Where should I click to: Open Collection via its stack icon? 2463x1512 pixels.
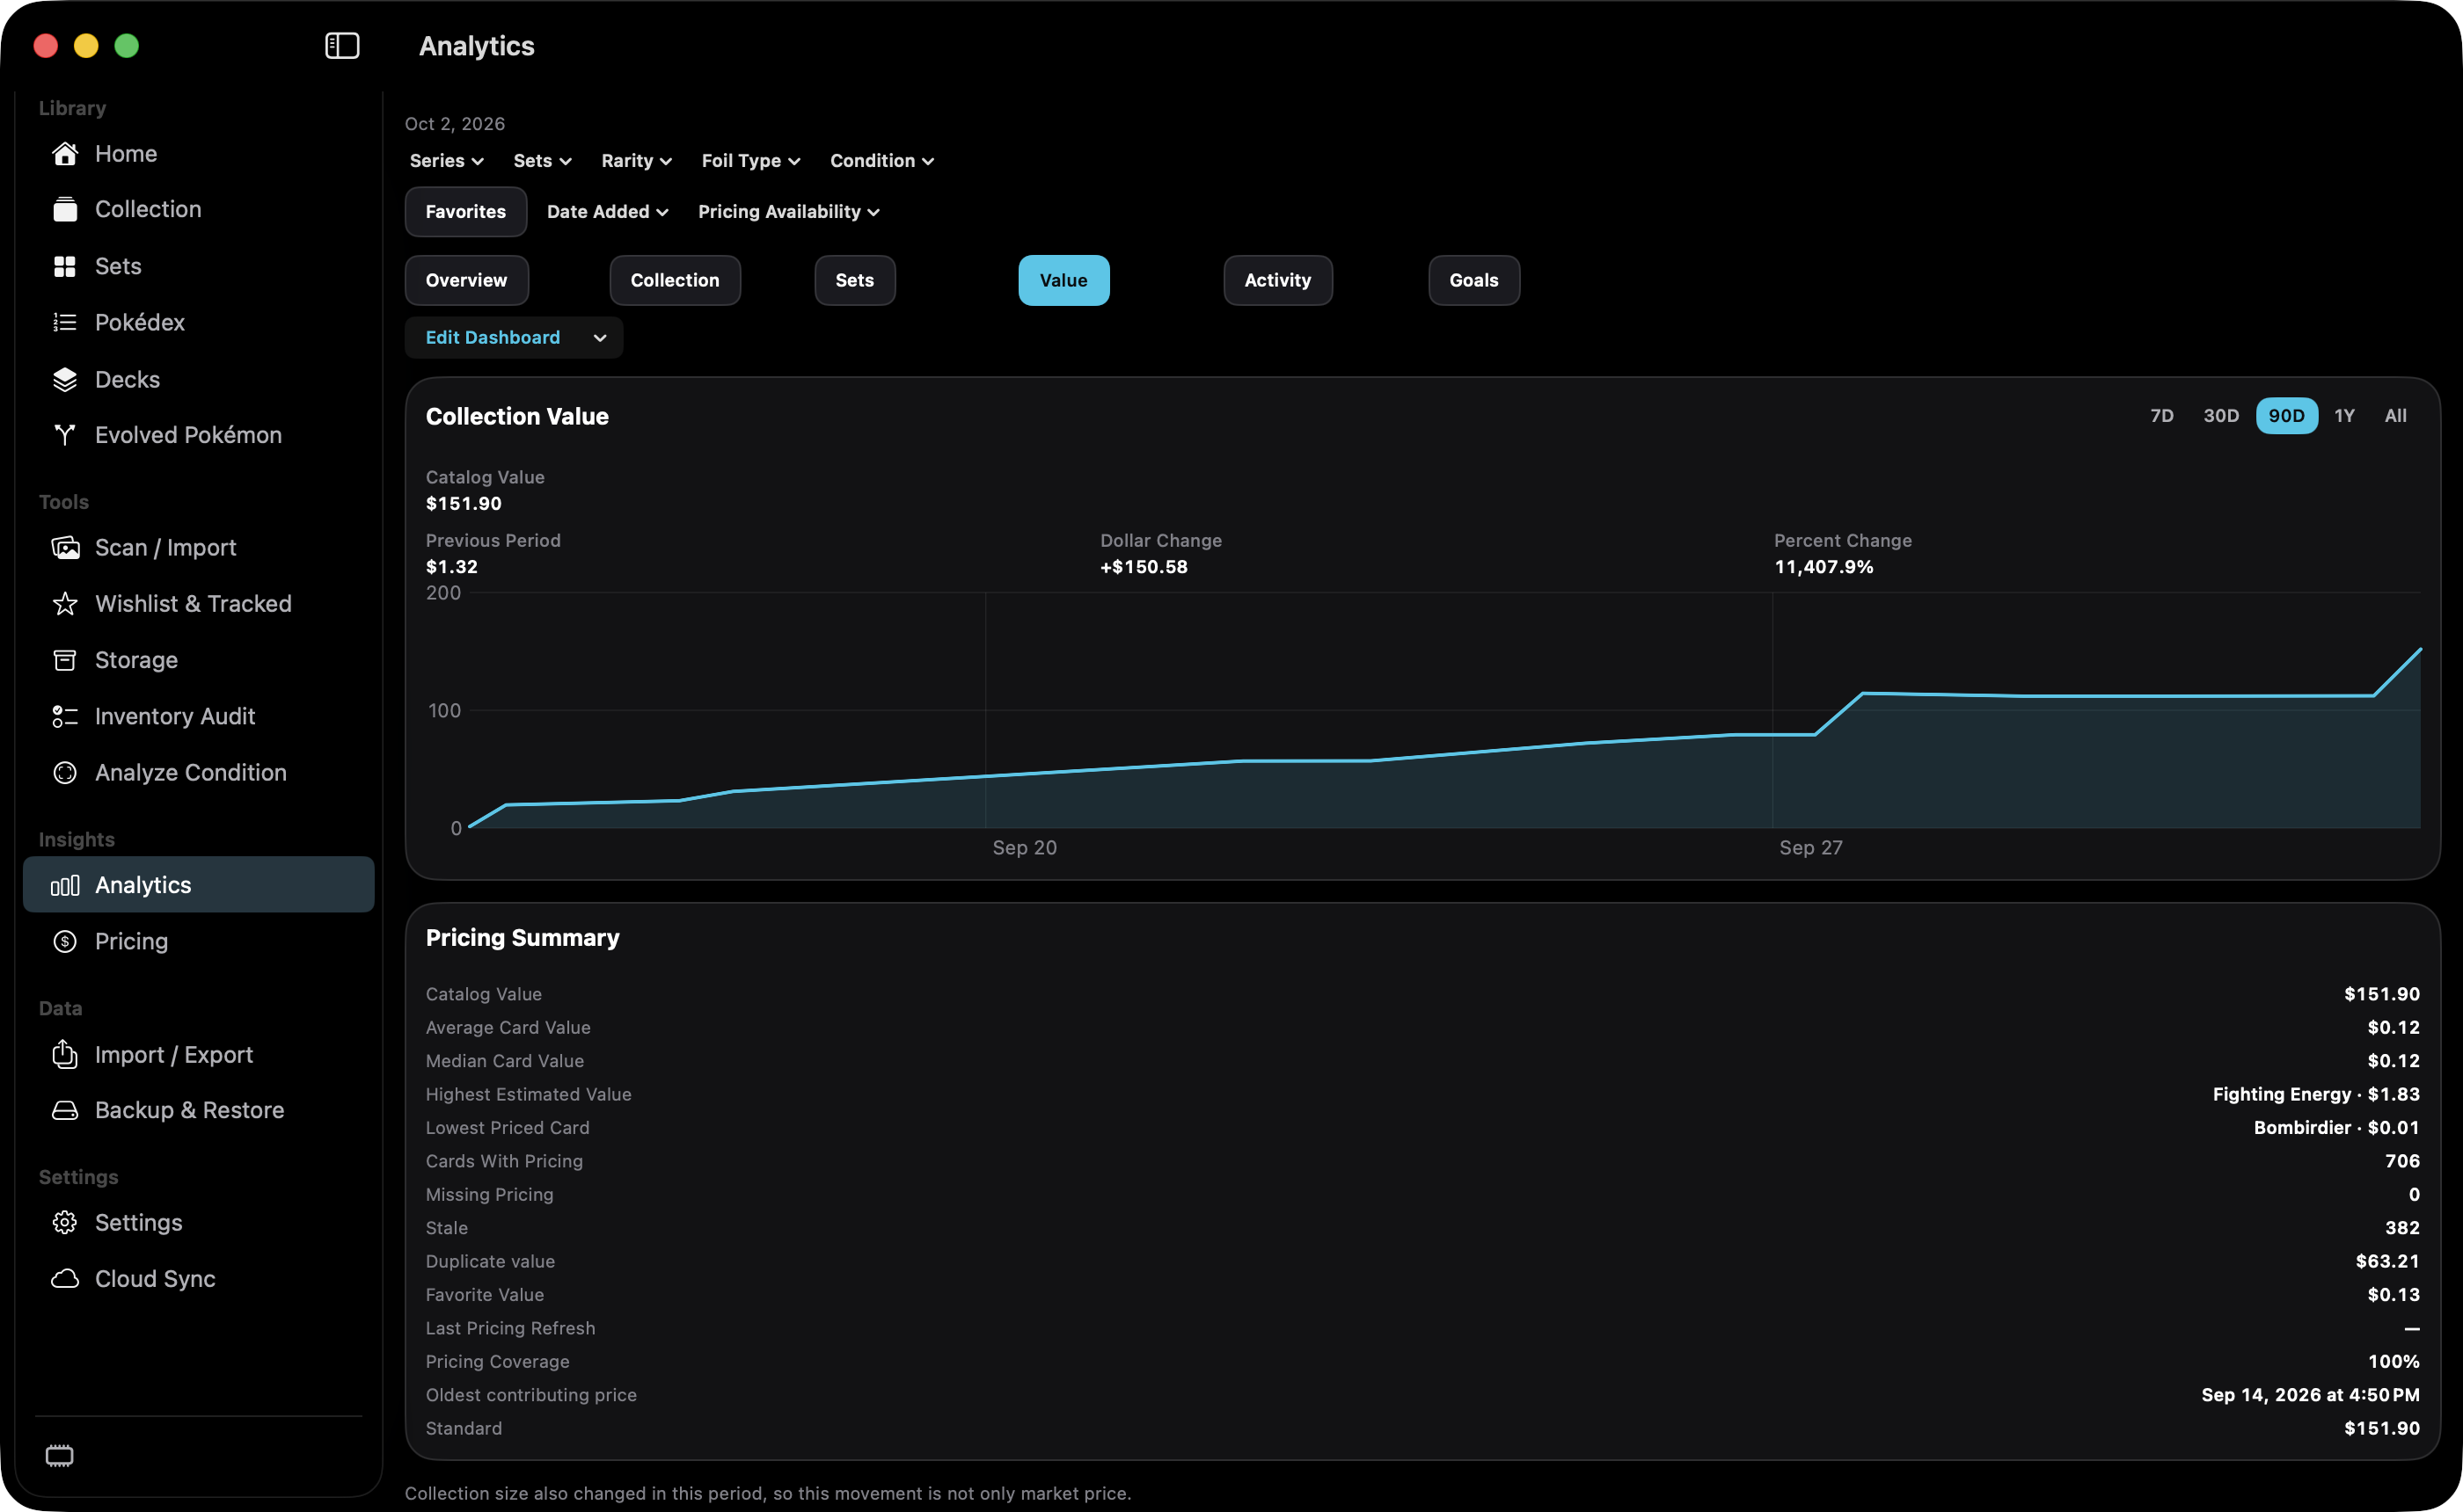coord(65,210)
